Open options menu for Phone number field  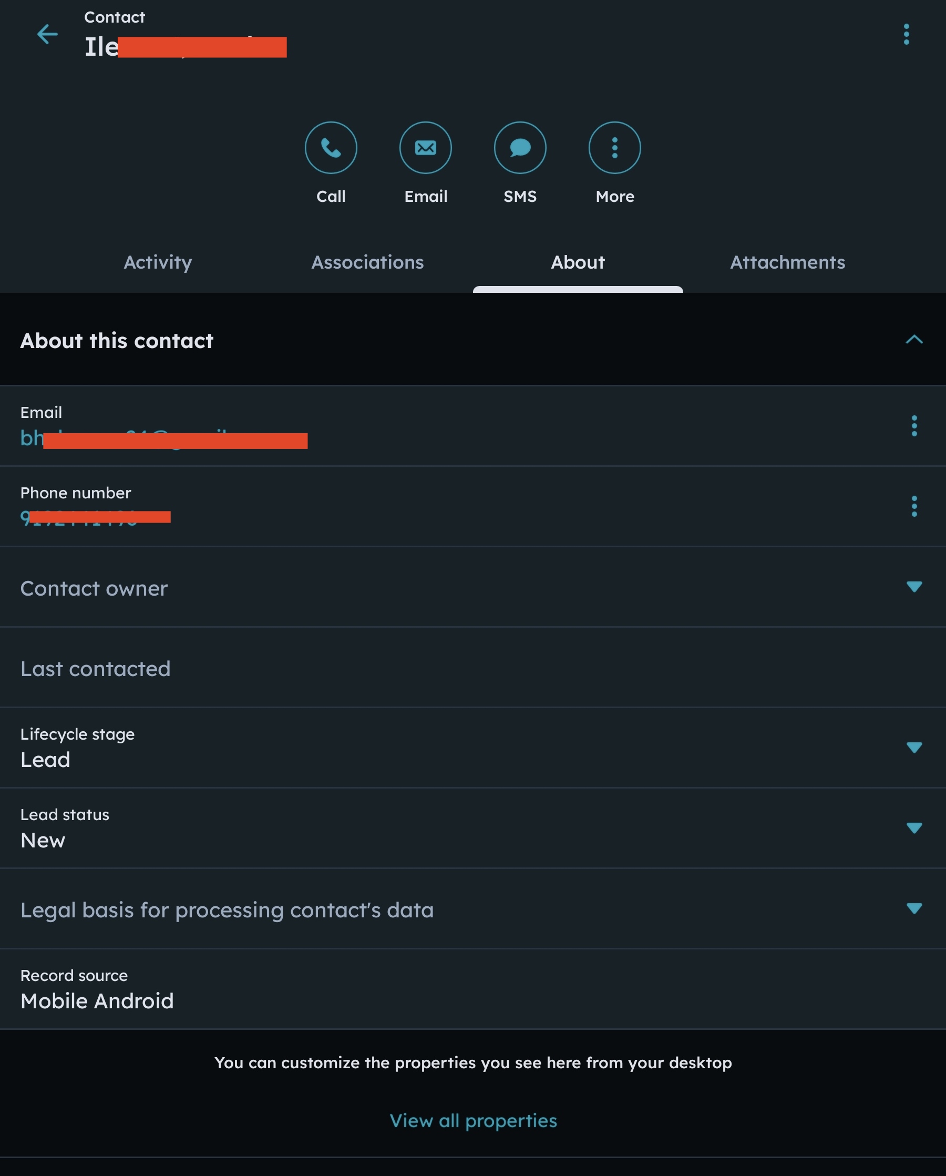tap(914, 506)
